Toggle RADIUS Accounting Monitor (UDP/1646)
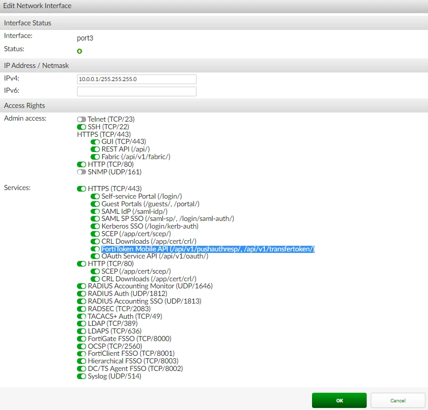This screenshot has width=428, height=410. point(82,286)
